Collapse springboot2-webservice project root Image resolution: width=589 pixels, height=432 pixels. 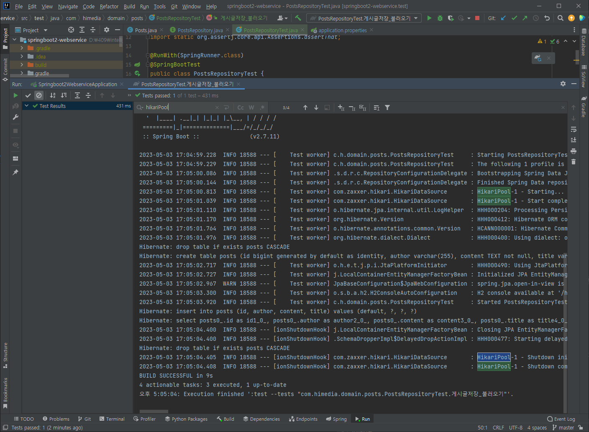[x=15, y=40]
